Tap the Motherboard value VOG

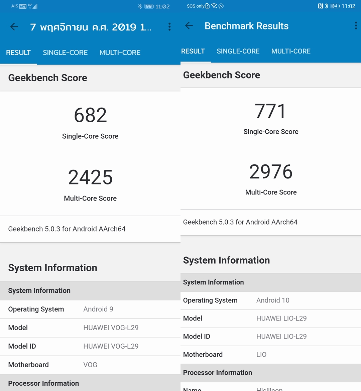click(x=90, y=365)
